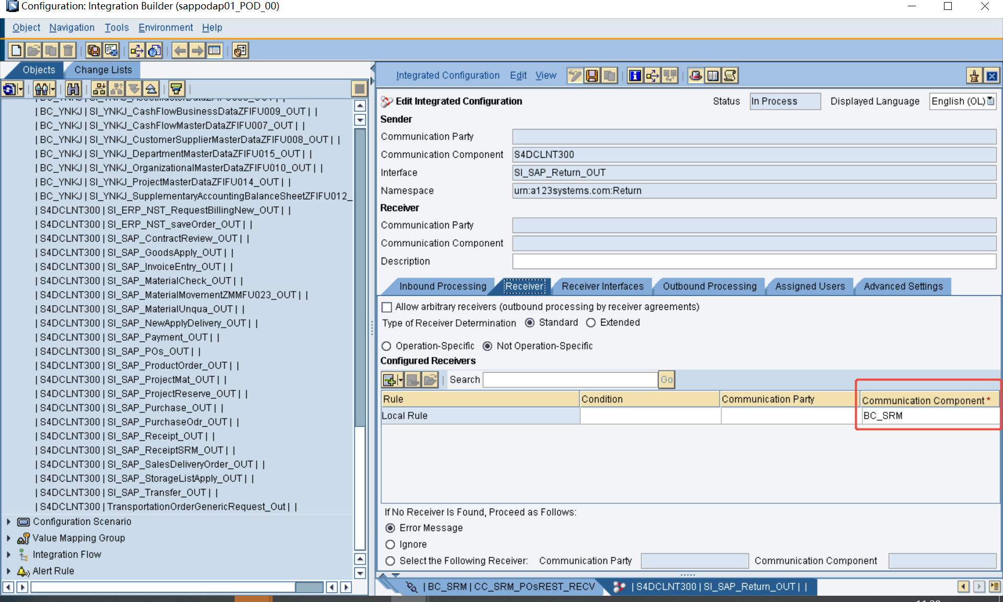
Task: Click the scroll document icon in editor toolbar
Action: click(730, 76)
